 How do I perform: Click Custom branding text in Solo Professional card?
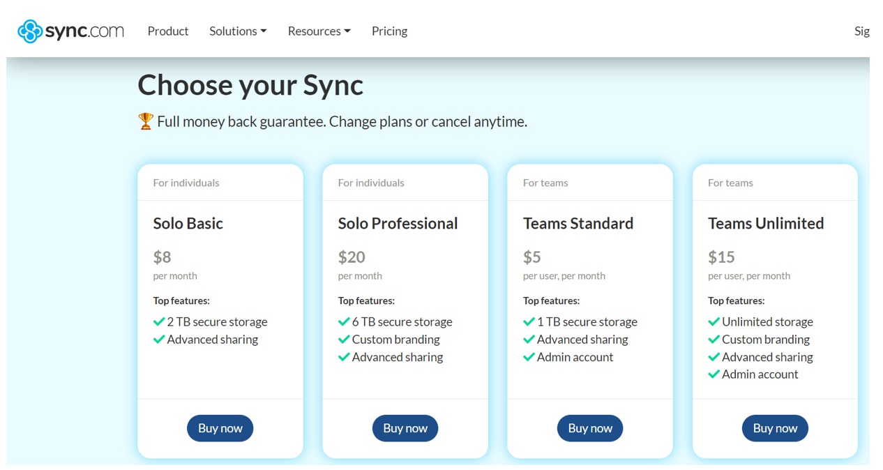(x=396, y=340)
